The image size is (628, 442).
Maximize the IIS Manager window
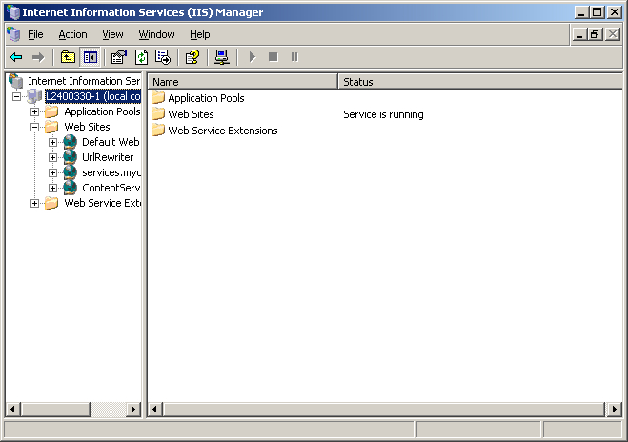click(x=598, y=12)
